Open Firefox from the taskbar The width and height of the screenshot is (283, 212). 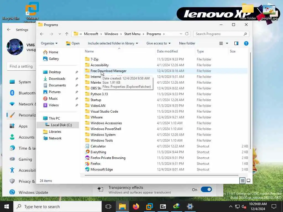pos(136,206)
